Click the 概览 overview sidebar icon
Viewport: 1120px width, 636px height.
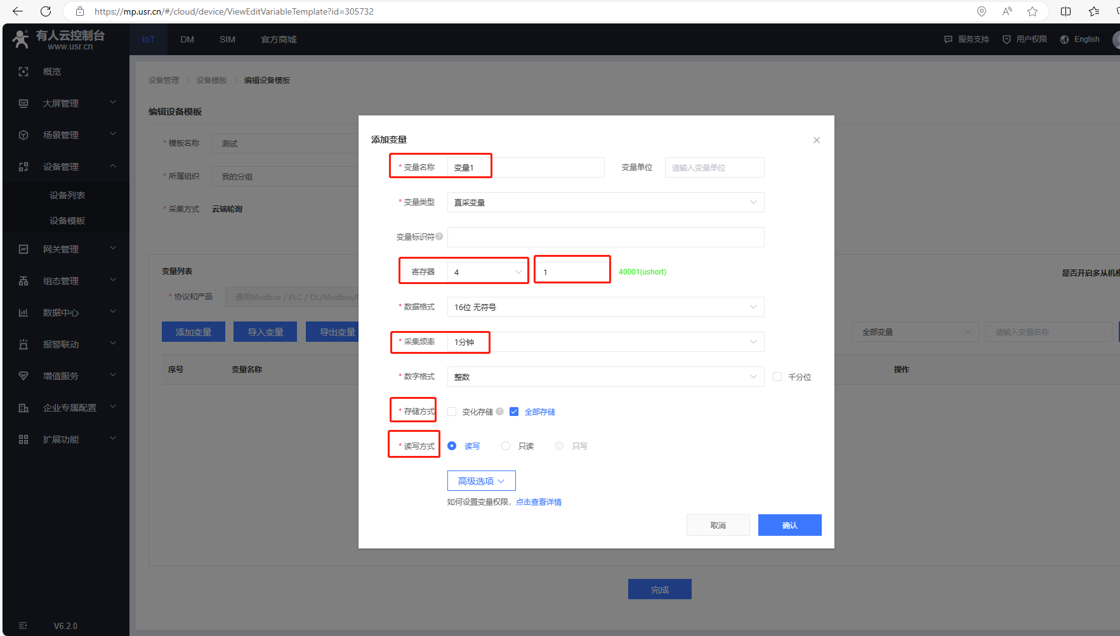click(23, 72)
